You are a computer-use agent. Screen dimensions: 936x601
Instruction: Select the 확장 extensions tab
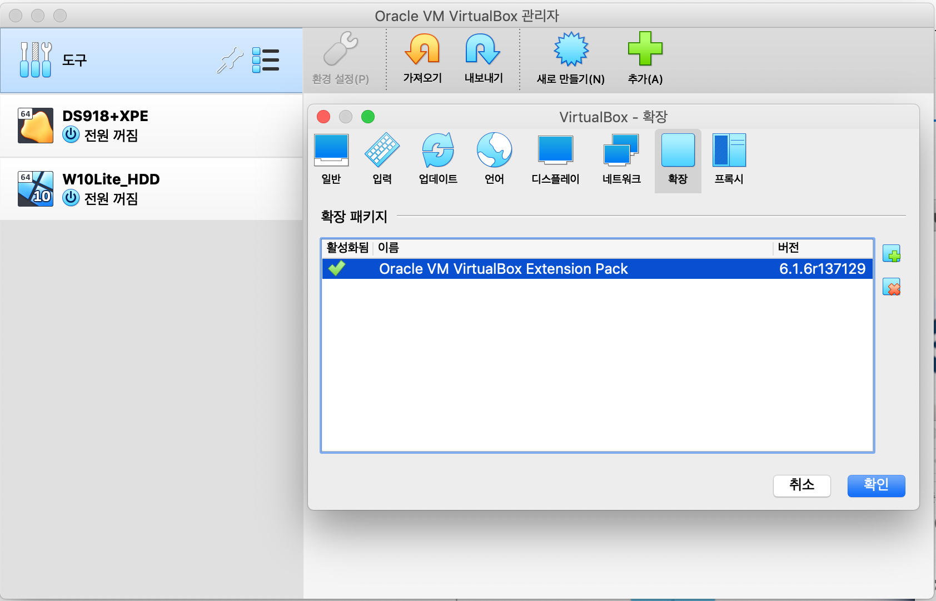pyautogui.click(x=678, y=161)
